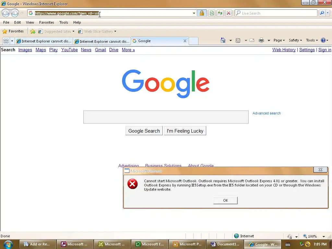Click the security lock icon
Viewport: 332px width, 249px height.
point(202,13)
